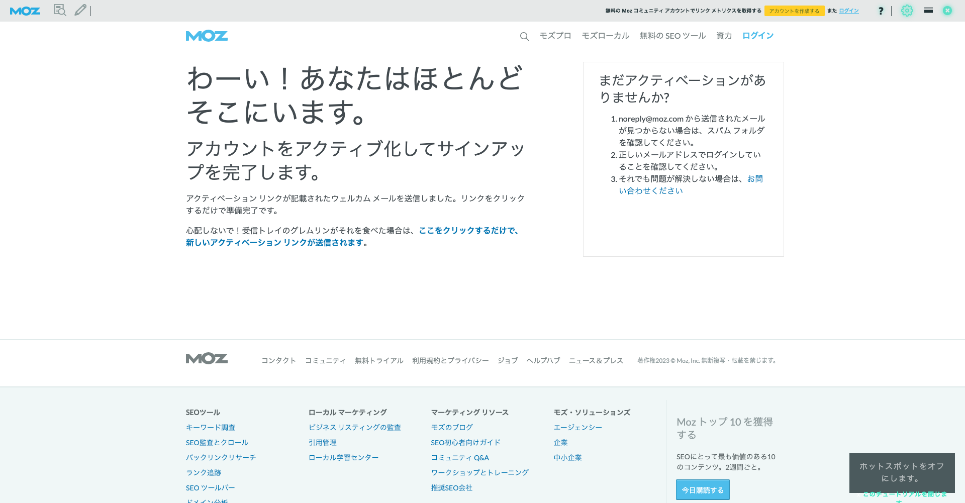Image resolution: width=965 pixels, height=503 pixels.
Task: Open ジョブ footer link
Action: 508,360
